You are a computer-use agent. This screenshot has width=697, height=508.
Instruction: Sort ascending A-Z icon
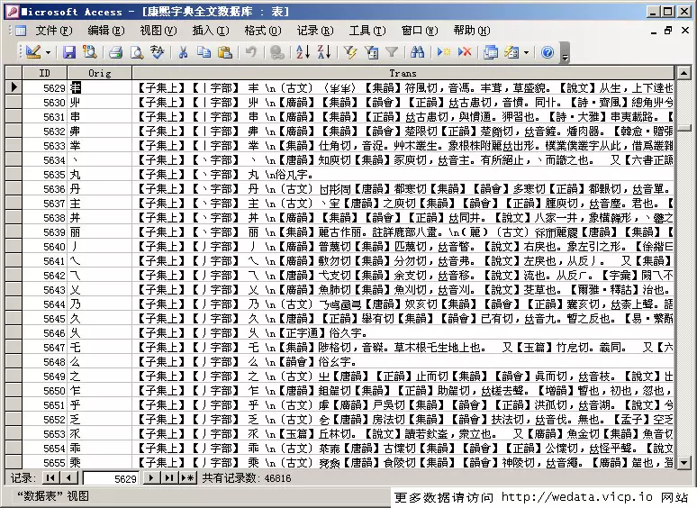303,52
